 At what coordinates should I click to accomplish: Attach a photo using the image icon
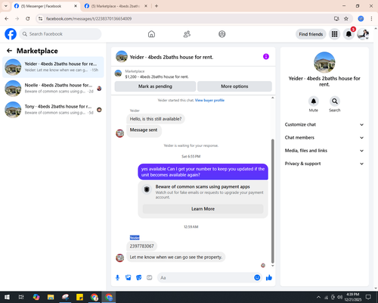pos(129,278)
